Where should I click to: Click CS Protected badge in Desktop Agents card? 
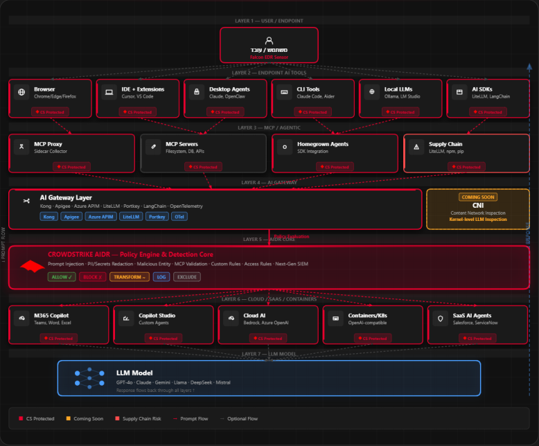(225, 112)
